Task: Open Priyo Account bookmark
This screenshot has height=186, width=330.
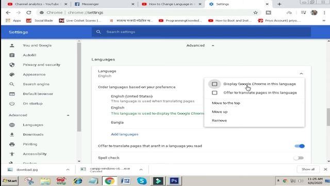Action: [x=280, y=21]
